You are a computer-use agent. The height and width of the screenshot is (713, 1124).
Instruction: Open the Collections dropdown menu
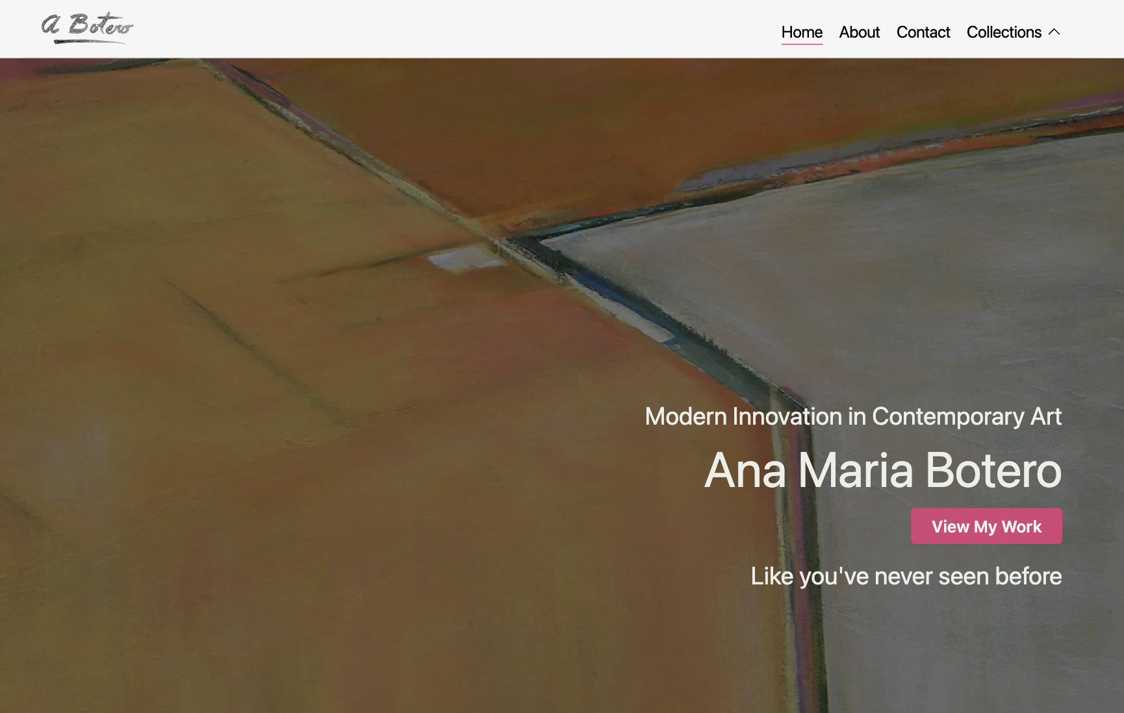tap(1014, 32)
